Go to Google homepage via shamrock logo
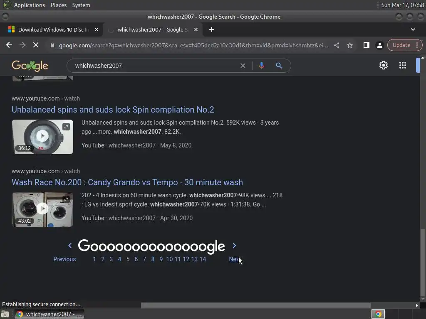This screenshot has height=319, width=426. (x=30, y=66)
